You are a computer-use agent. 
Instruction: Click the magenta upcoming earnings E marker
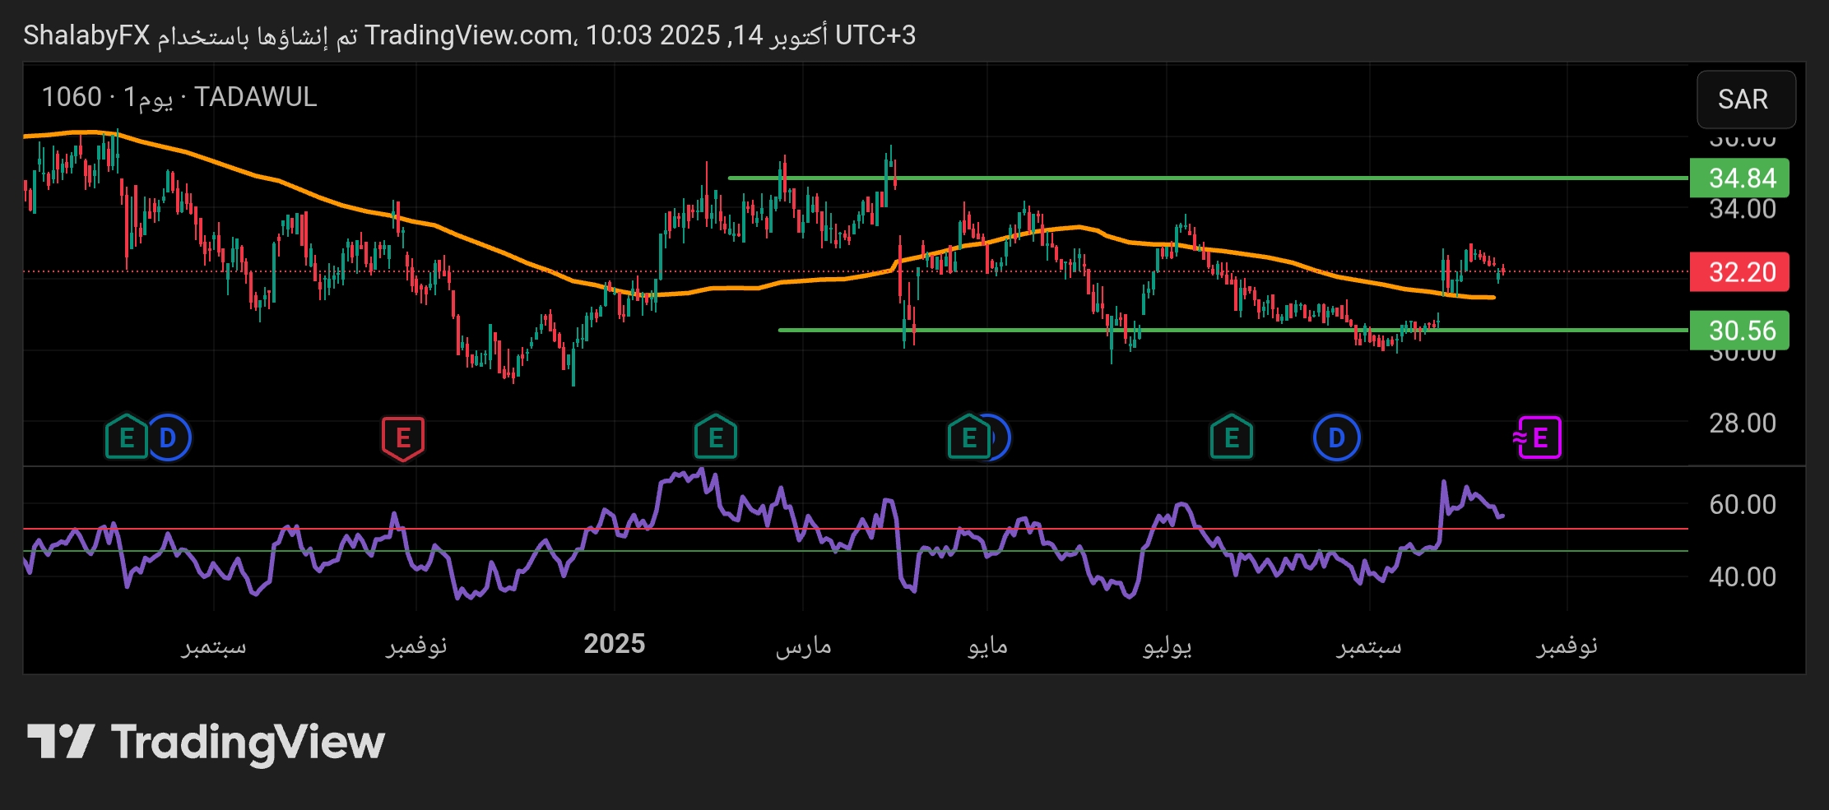[x=1539, y=437]
